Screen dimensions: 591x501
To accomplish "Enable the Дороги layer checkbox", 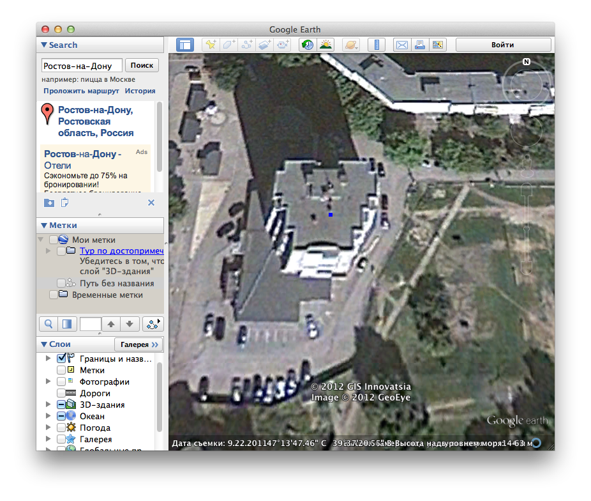I will tap(61, 393).
